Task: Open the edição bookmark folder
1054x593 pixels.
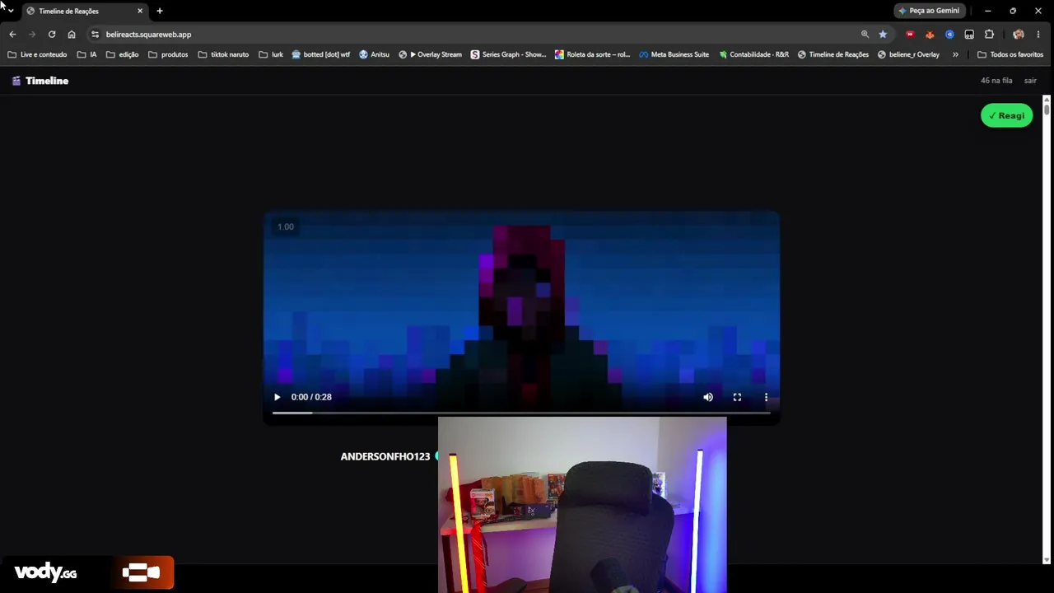Action: click(x=123, y=54)
